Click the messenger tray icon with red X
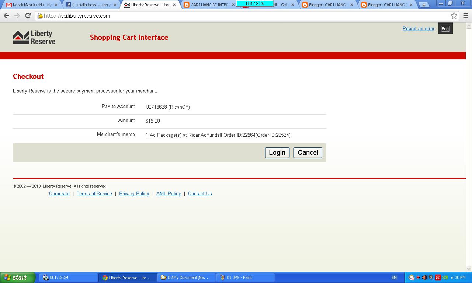Viewport: 472px width, 283px height. click(412, 277)
